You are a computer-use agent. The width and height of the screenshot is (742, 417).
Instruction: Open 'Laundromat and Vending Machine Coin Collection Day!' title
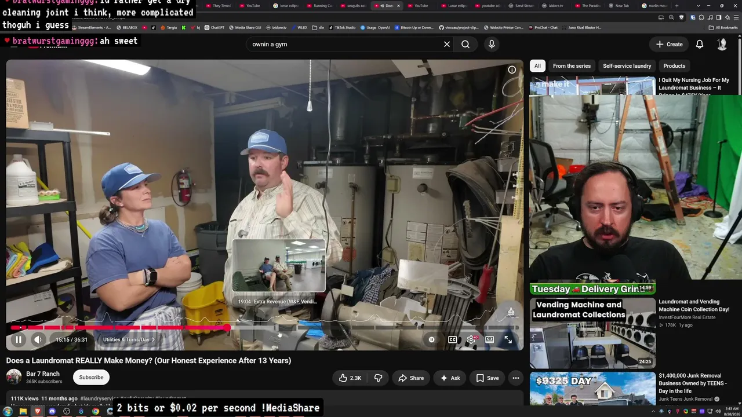point(694,305)
